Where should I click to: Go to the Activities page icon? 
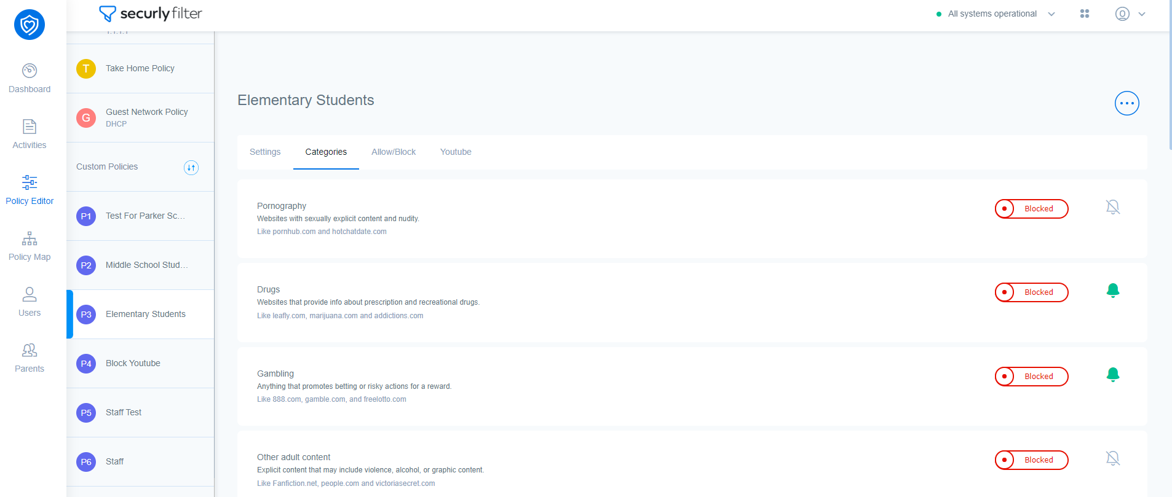tap(30, 127)
